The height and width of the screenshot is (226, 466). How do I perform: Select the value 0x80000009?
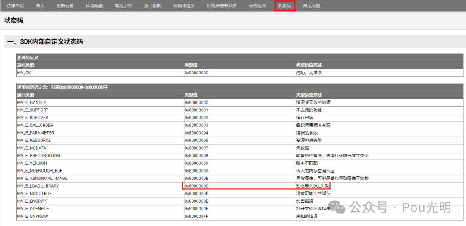click(196, 163)
